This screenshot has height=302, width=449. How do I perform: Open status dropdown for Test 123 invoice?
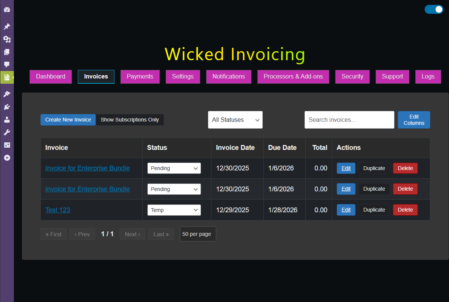[x=174, y=210]
